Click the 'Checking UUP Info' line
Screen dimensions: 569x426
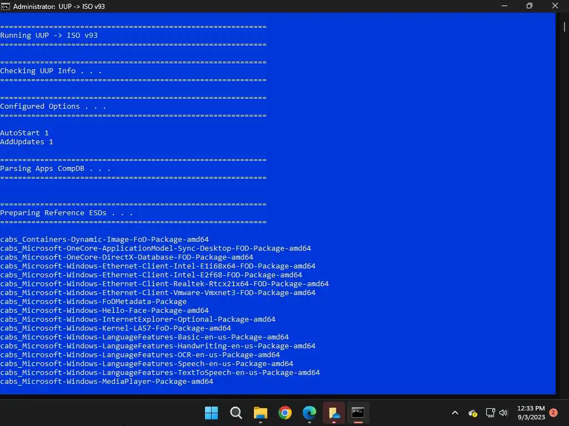(51, 71)
